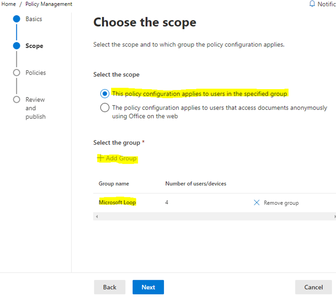Click the plus icon beside Add Group
Screen dimensions: 336x297
coord(100,158)
